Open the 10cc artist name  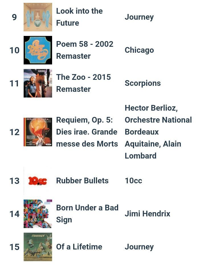pyautogui.click(x=134, y=181)
